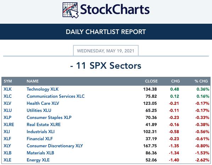Viewport: 212px width, 165px height.
Task: Click the StockCharts logo icon
Action: tap(71, 10)
